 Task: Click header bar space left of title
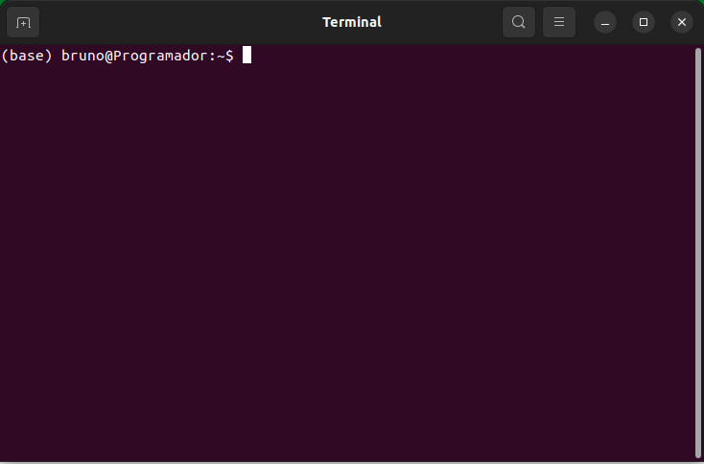pyautogui.click(x=179, y=22)
